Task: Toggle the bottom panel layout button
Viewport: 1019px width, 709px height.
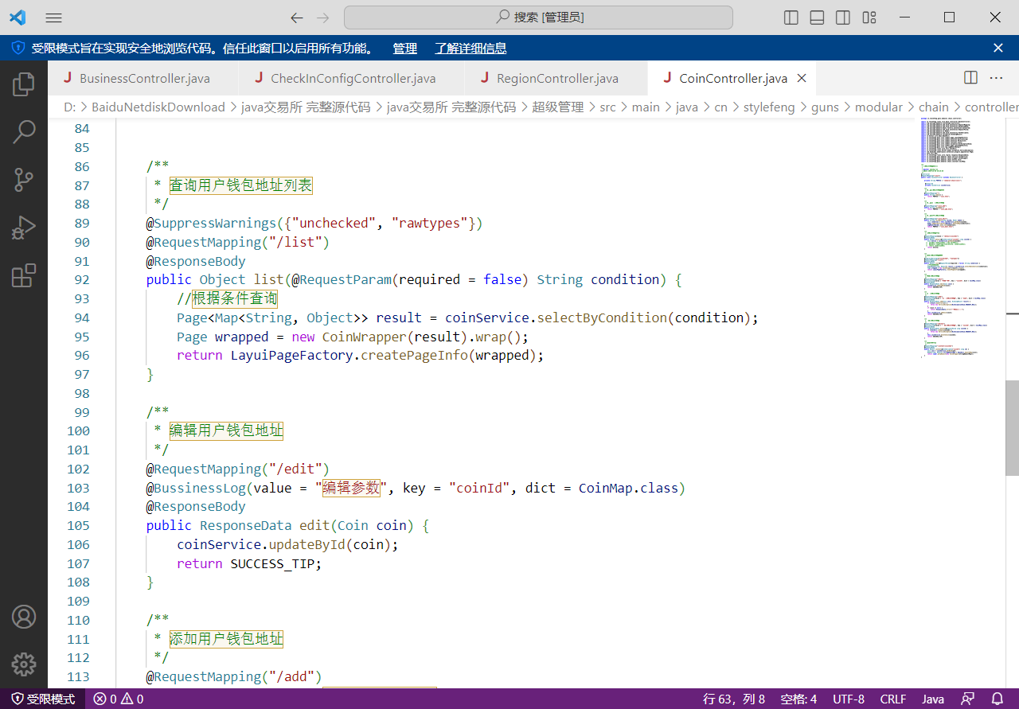Action: (817, 18)
